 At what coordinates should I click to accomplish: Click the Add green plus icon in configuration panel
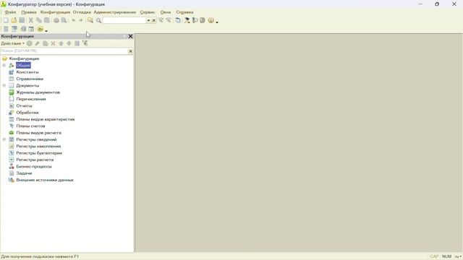pos(29,43)
